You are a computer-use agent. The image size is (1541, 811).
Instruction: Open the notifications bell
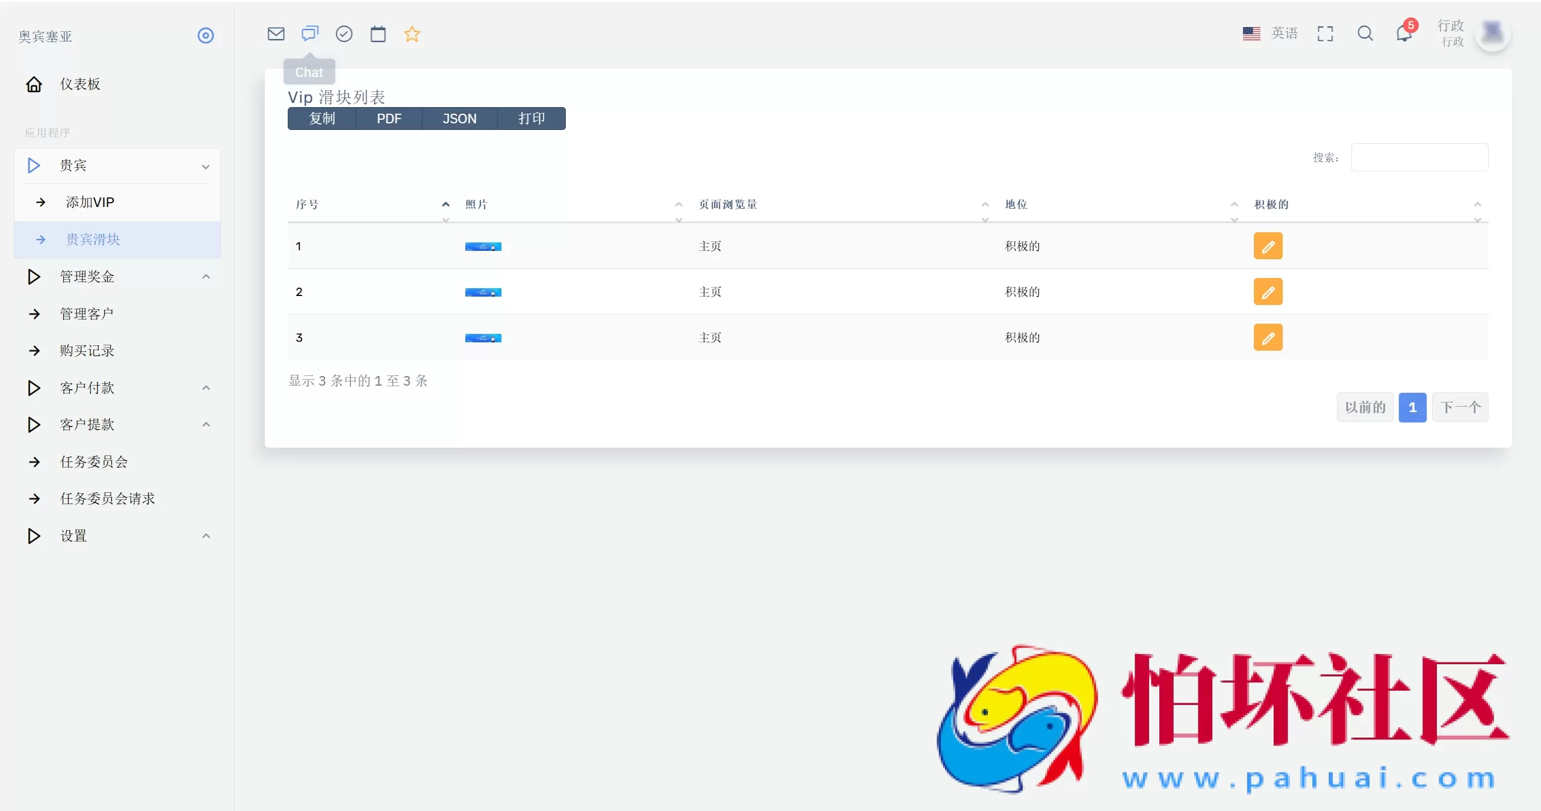(1404, 34)
